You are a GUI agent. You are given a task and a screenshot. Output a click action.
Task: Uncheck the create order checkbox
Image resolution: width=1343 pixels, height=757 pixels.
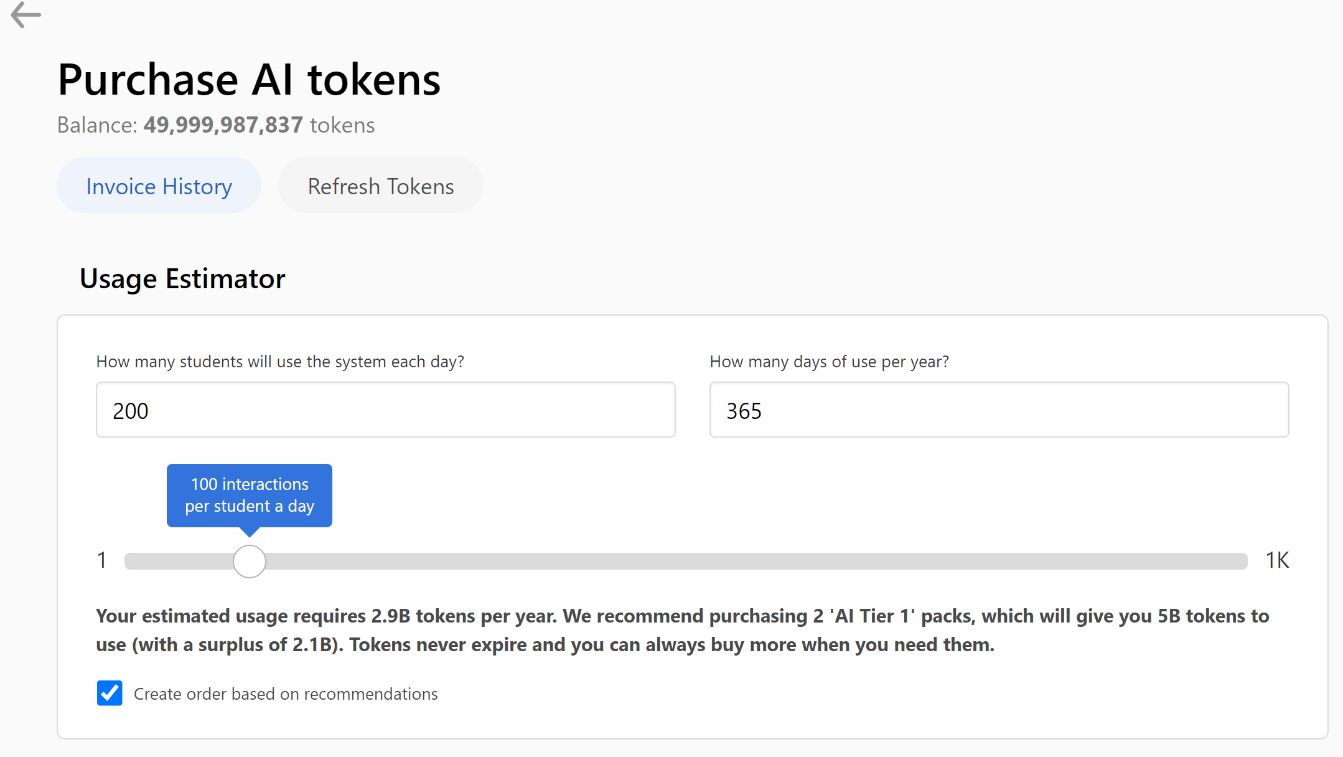pos(110,694)
